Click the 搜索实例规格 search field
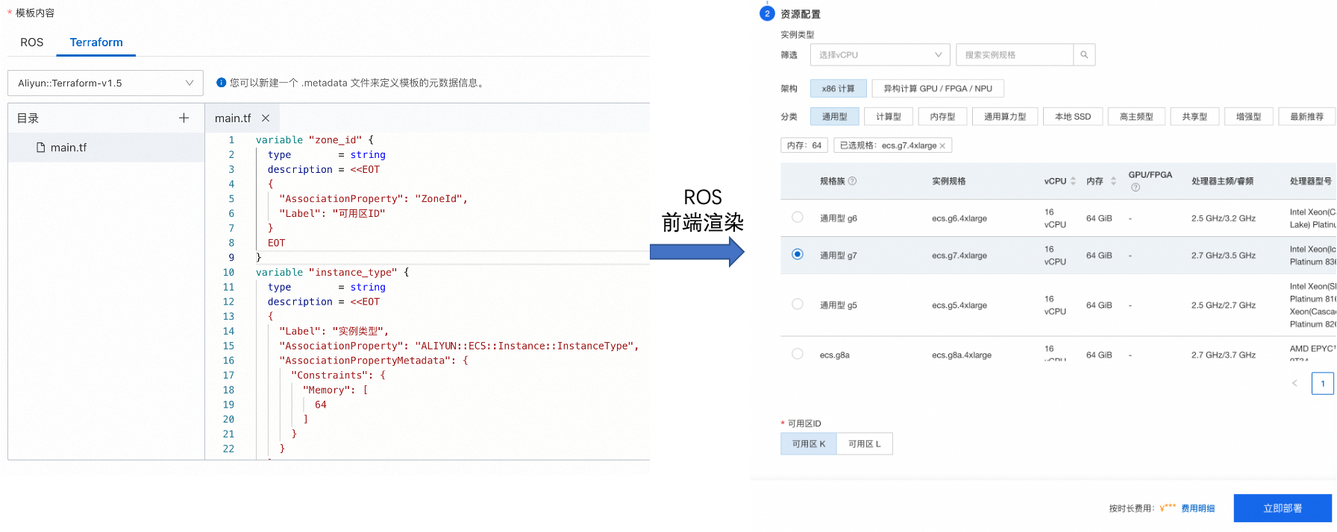This screenshot has width=1337, height=532. (x=1015, y=55)
